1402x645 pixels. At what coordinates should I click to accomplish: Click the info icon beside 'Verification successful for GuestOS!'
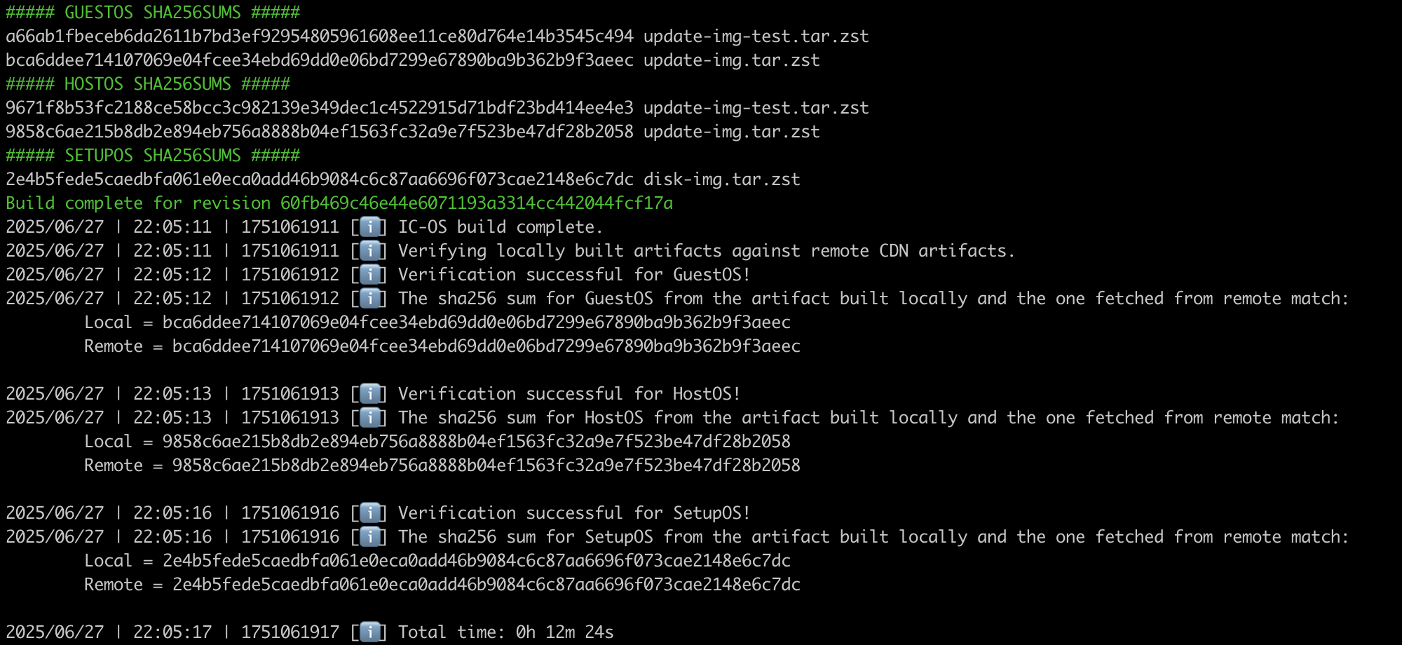(369, 275)
